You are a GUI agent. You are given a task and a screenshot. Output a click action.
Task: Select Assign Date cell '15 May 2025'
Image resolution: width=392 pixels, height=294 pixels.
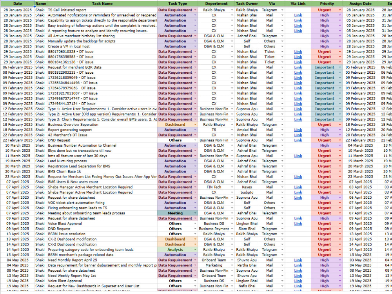(360, 255)
